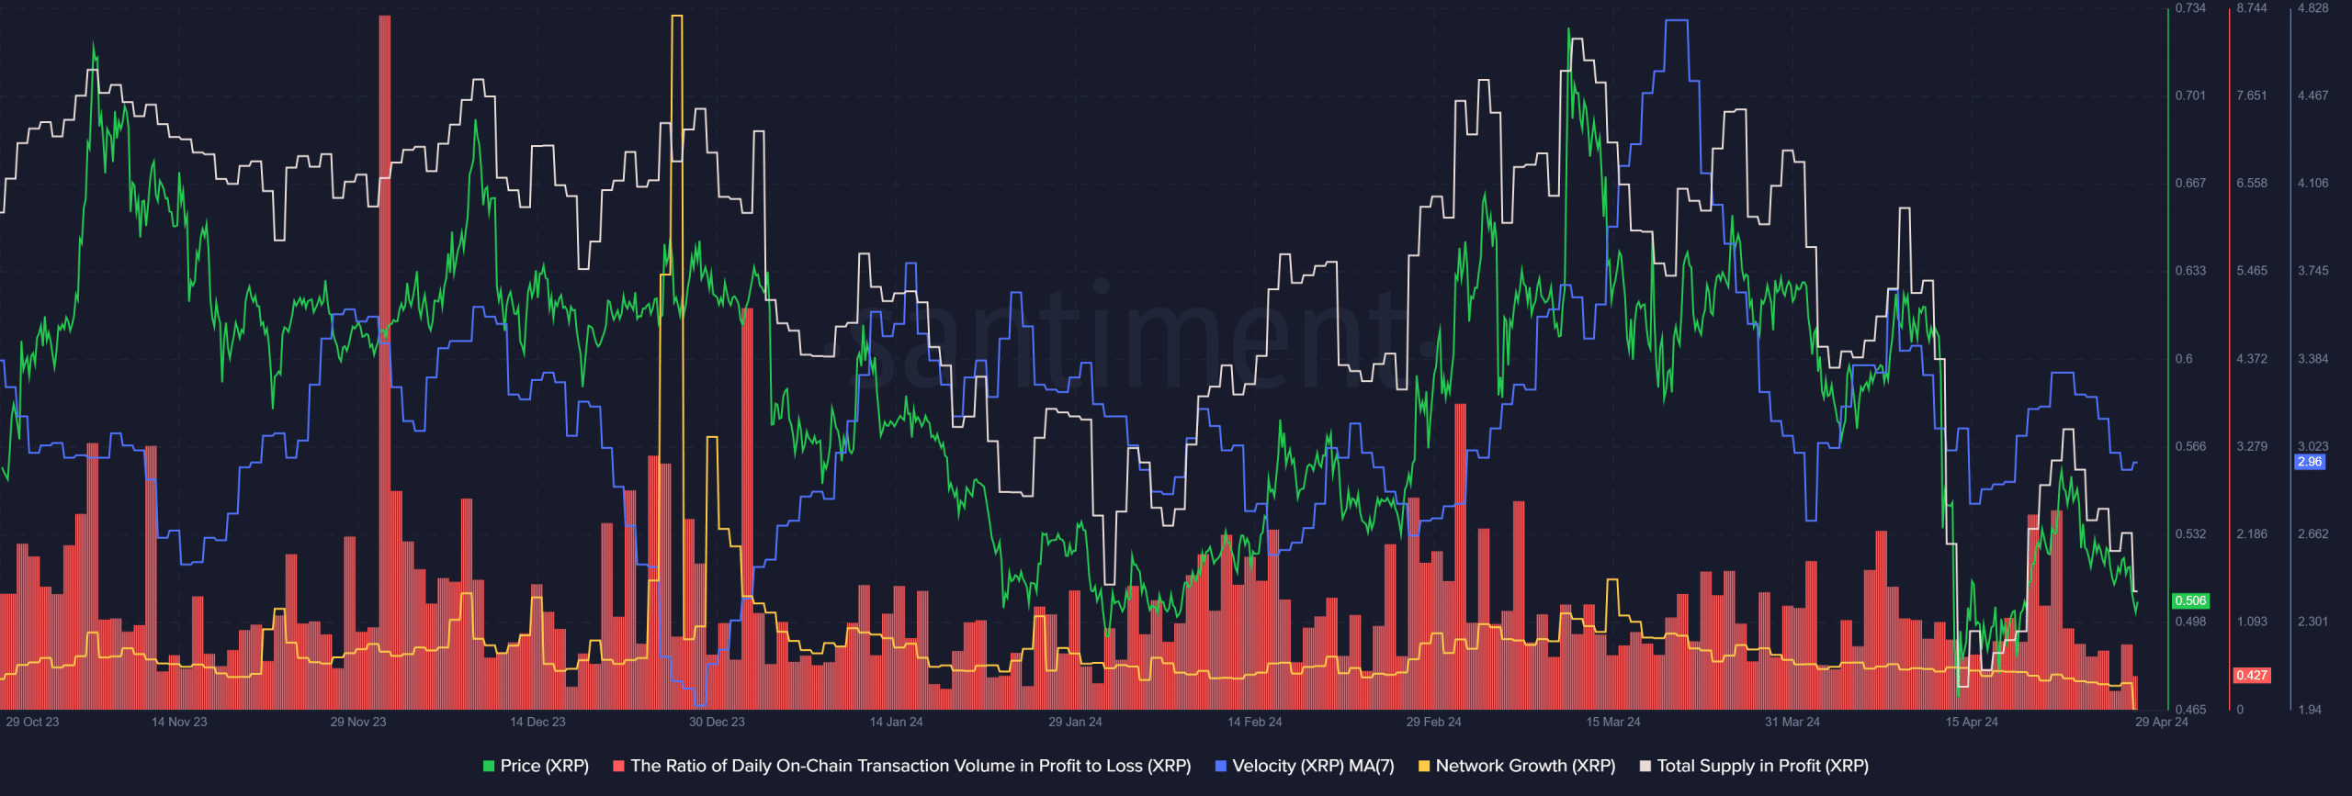Click the Price (XRP) legend label
This screenshot has width=2352, height=796.
click(544, 766)
